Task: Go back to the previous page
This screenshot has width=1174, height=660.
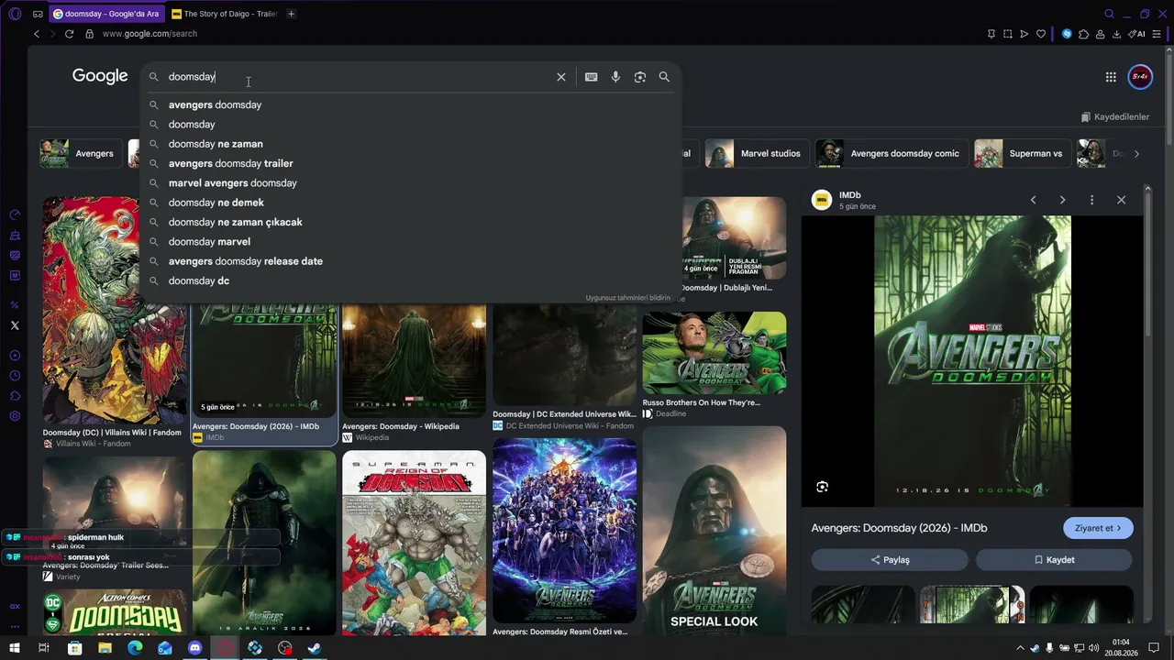Action: click(37, 34)
